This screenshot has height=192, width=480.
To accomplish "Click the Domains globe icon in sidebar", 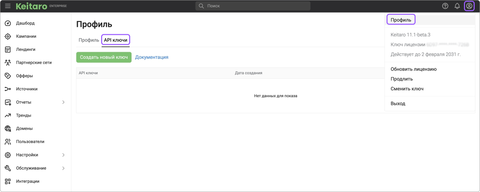I will click(8, 129).
